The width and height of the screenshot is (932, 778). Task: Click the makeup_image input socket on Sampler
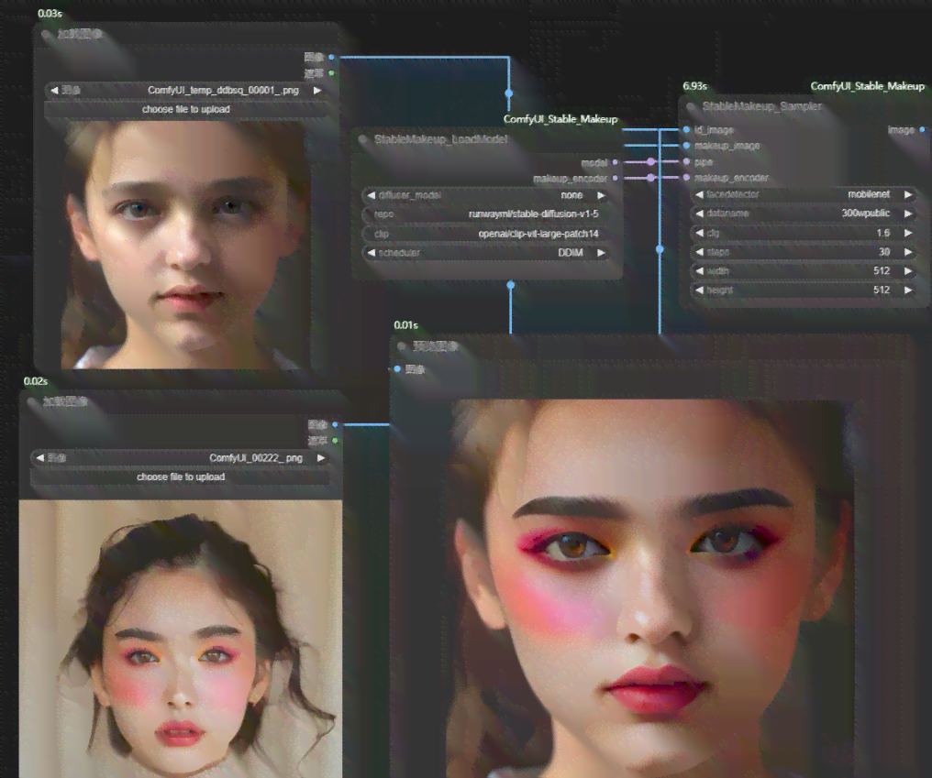[686, 146]
